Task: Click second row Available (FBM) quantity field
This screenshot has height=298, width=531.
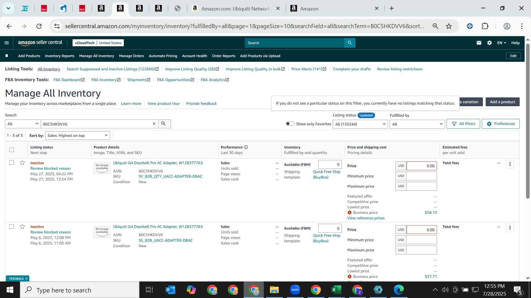Action: pos(330,228)
